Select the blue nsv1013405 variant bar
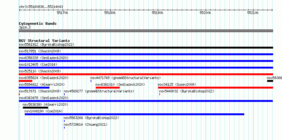Image resolution: width=282 pixels, height=140 pixels. click(x=146, y=68)
